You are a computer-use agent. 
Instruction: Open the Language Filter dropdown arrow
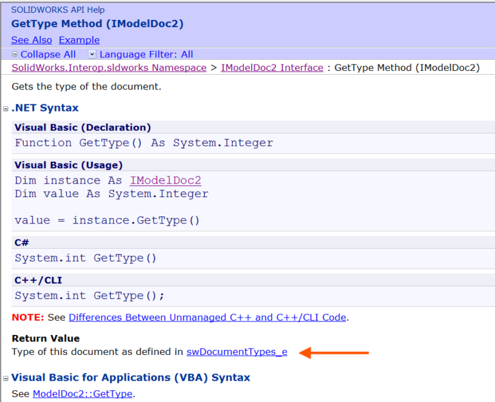92,54
